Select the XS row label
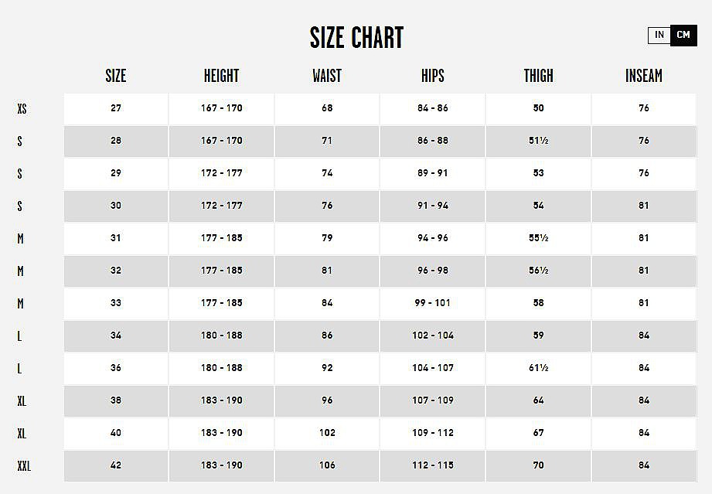The image size is (712, 494). click(22, 109)
